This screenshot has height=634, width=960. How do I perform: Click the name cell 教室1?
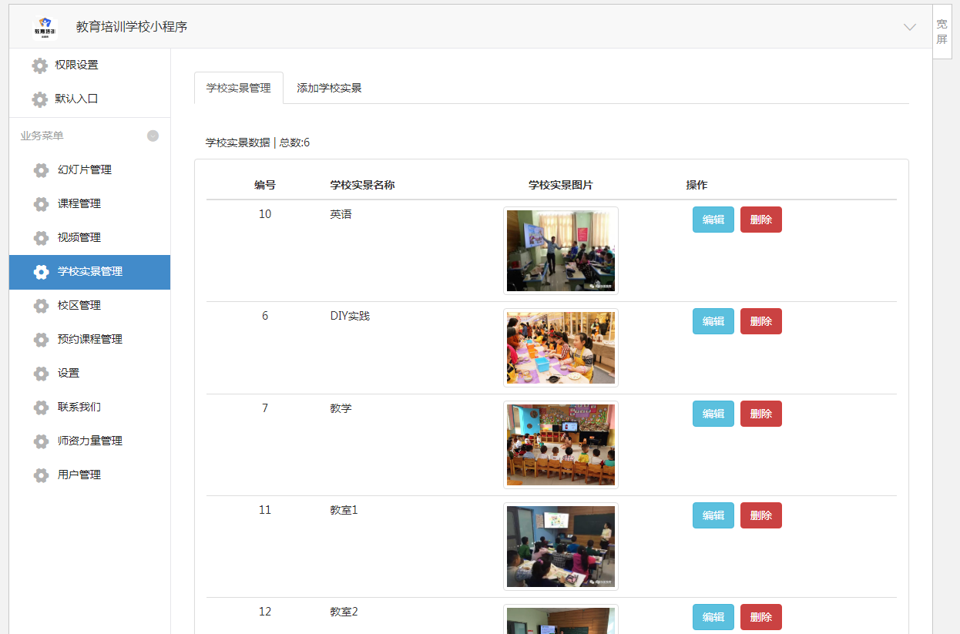tap(344, 510)
